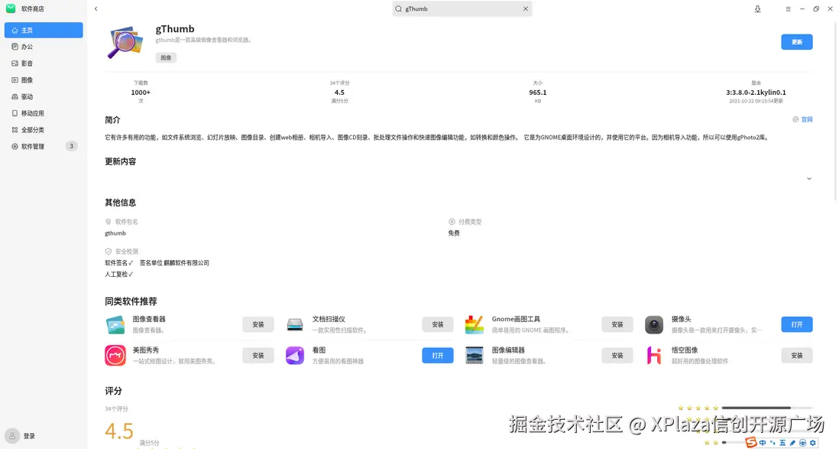Viewport: 839px width, 449px height.
Task: Click the 软件商店 logo icon
Action: (x=11, y=8)
